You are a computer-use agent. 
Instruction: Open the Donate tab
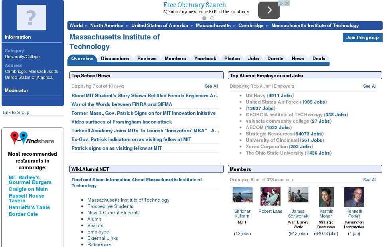pyautogui.click(x=275, y=59)
